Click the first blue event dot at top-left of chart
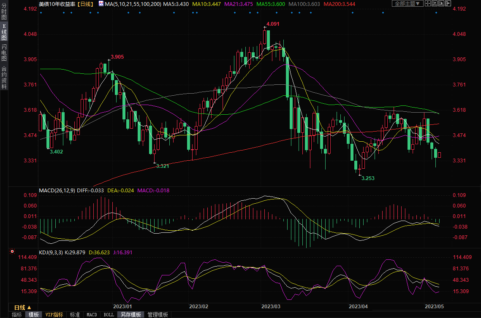 click(x=41, y=12)
